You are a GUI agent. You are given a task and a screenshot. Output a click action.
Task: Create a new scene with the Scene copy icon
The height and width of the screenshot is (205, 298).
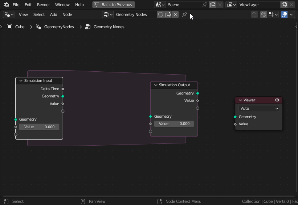tap(213, 5)
